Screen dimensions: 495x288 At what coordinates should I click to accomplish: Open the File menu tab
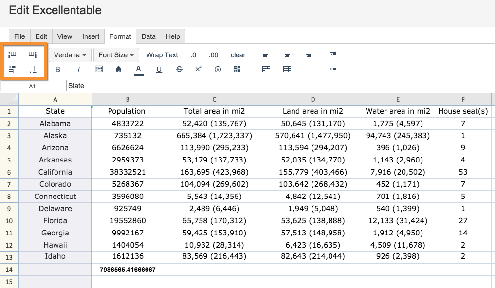[x=19, y=36]
